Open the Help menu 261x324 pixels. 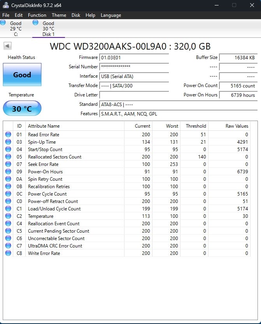[90, 15]
